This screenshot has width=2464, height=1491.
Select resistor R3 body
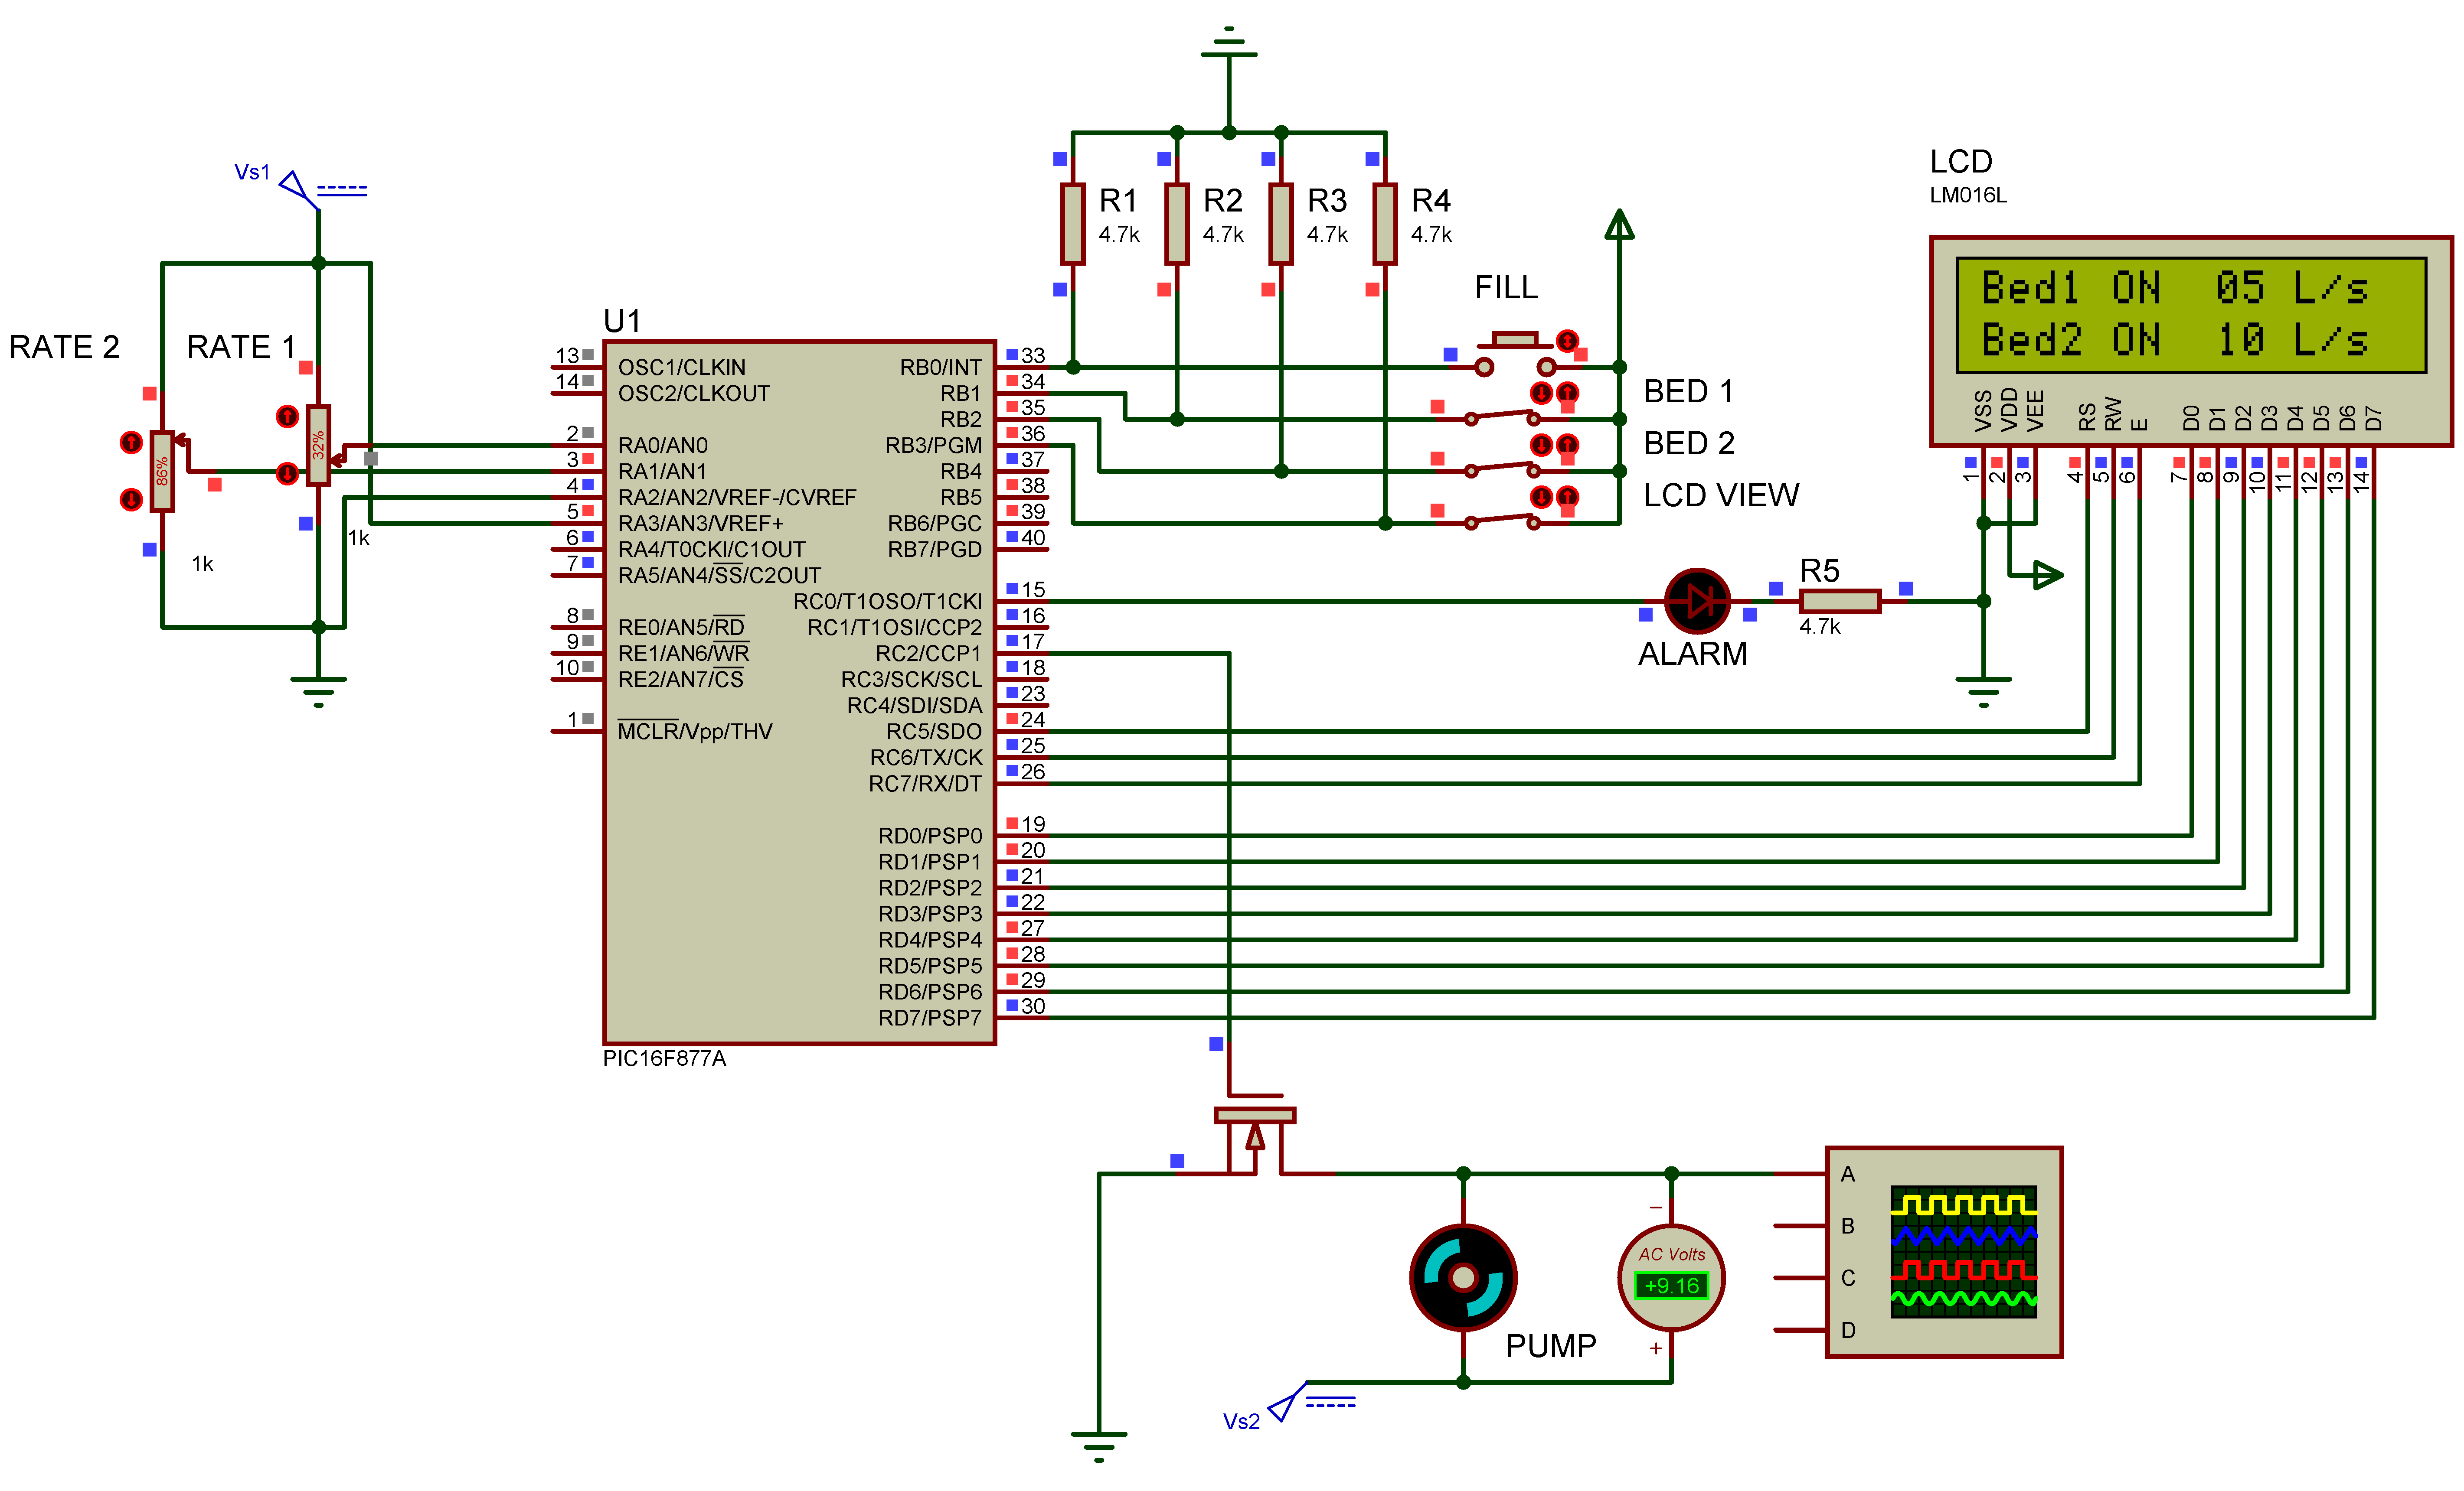[1281, 223]
